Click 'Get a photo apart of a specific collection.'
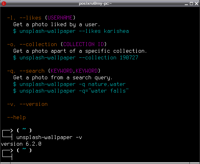 pyautogui.click(x=80, y=51)
